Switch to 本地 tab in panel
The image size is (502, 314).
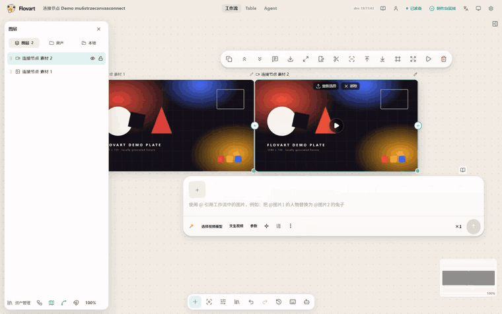click(x=89, y=43)
